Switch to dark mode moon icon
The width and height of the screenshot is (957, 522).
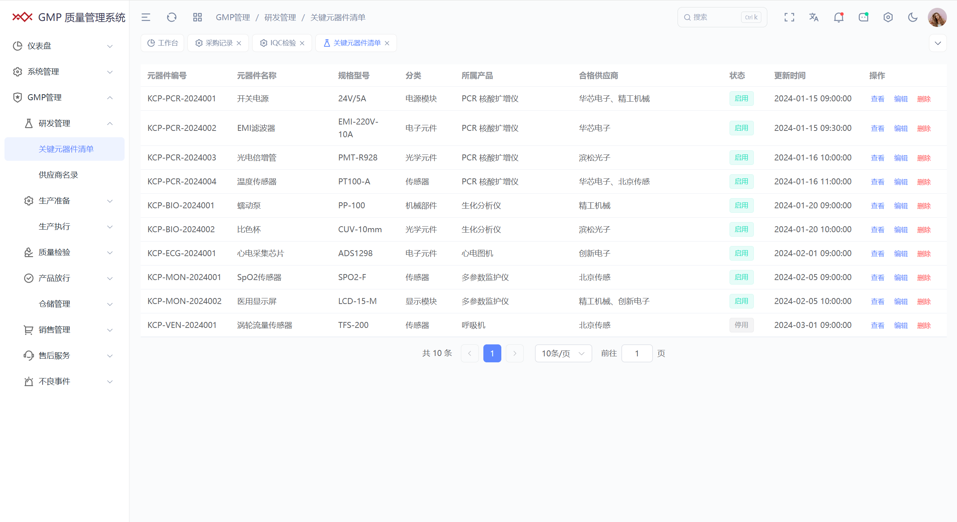(913, 17)
